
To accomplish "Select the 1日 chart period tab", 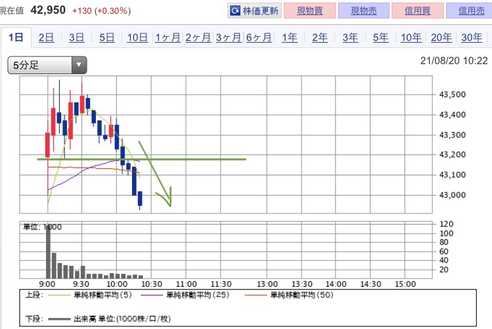I will (x=16, y=37).
